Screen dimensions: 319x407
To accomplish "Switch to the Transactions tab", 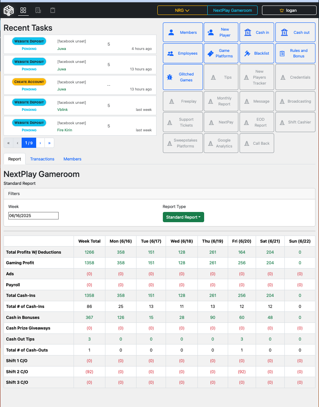I will pyautogui.click(x=42, y=159).
